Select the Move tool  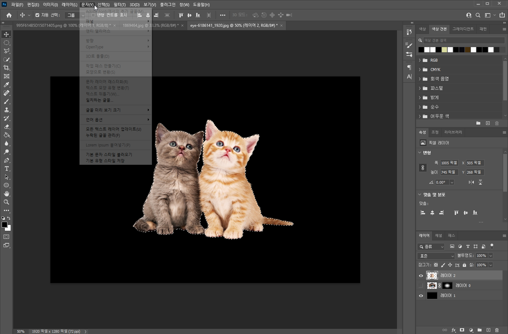(x=6, y=34)
